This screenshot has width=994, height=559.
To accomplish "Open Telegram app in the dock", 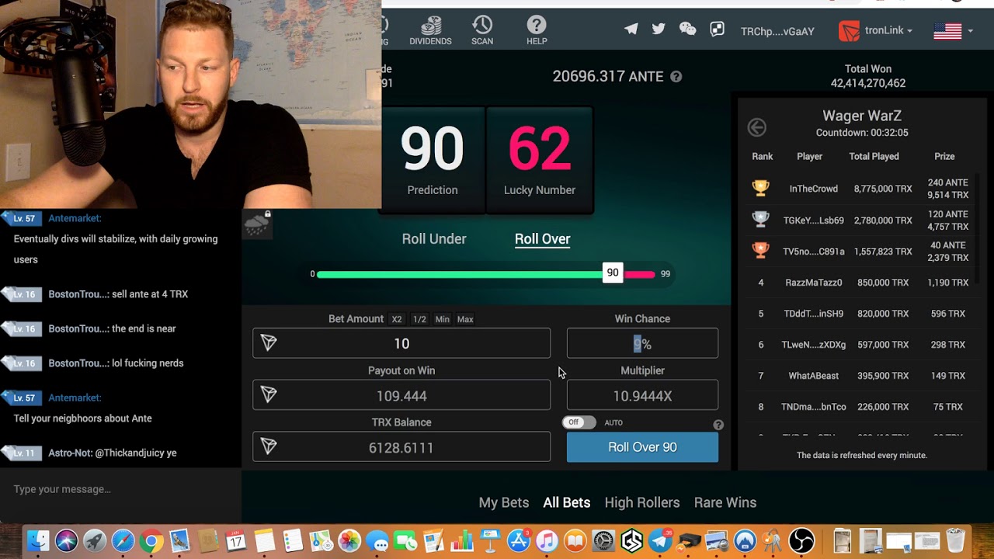I will click(x=660, y=540).
